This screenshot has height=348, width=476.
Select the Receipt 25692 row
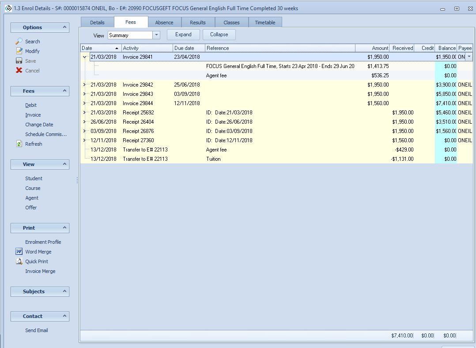pos(138,113)
